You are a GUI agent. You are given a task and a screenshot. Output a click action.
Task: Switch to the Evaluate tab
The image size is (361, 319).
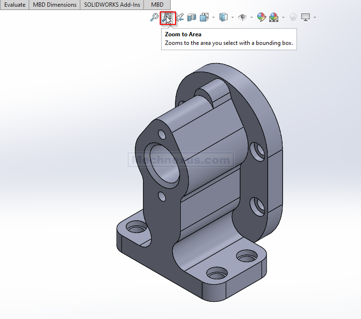14,5
